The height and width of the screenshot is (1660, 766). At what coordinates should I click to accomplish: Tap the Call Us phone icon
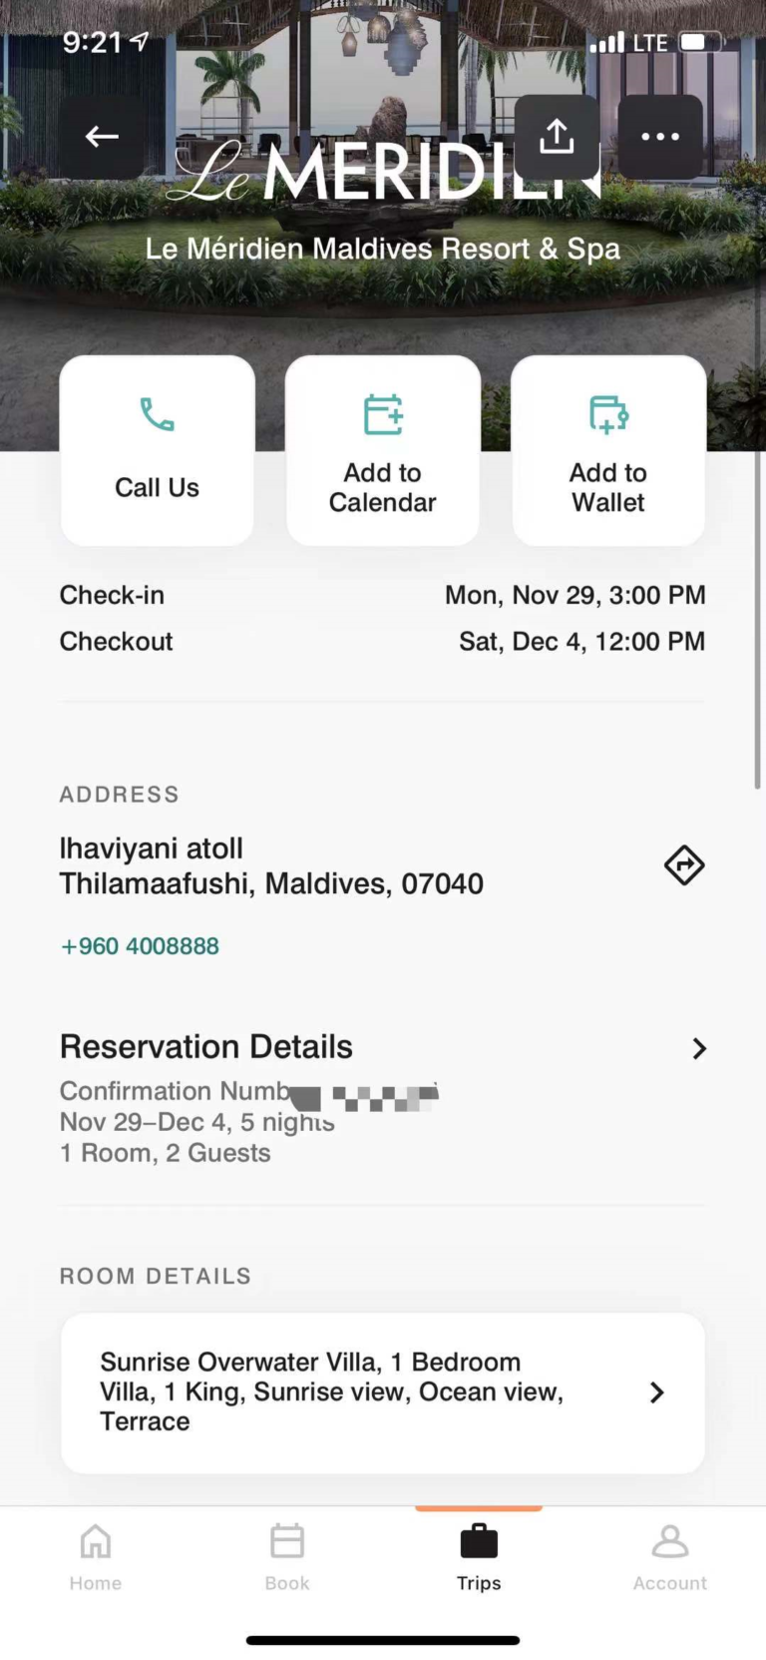pos(157,414)
